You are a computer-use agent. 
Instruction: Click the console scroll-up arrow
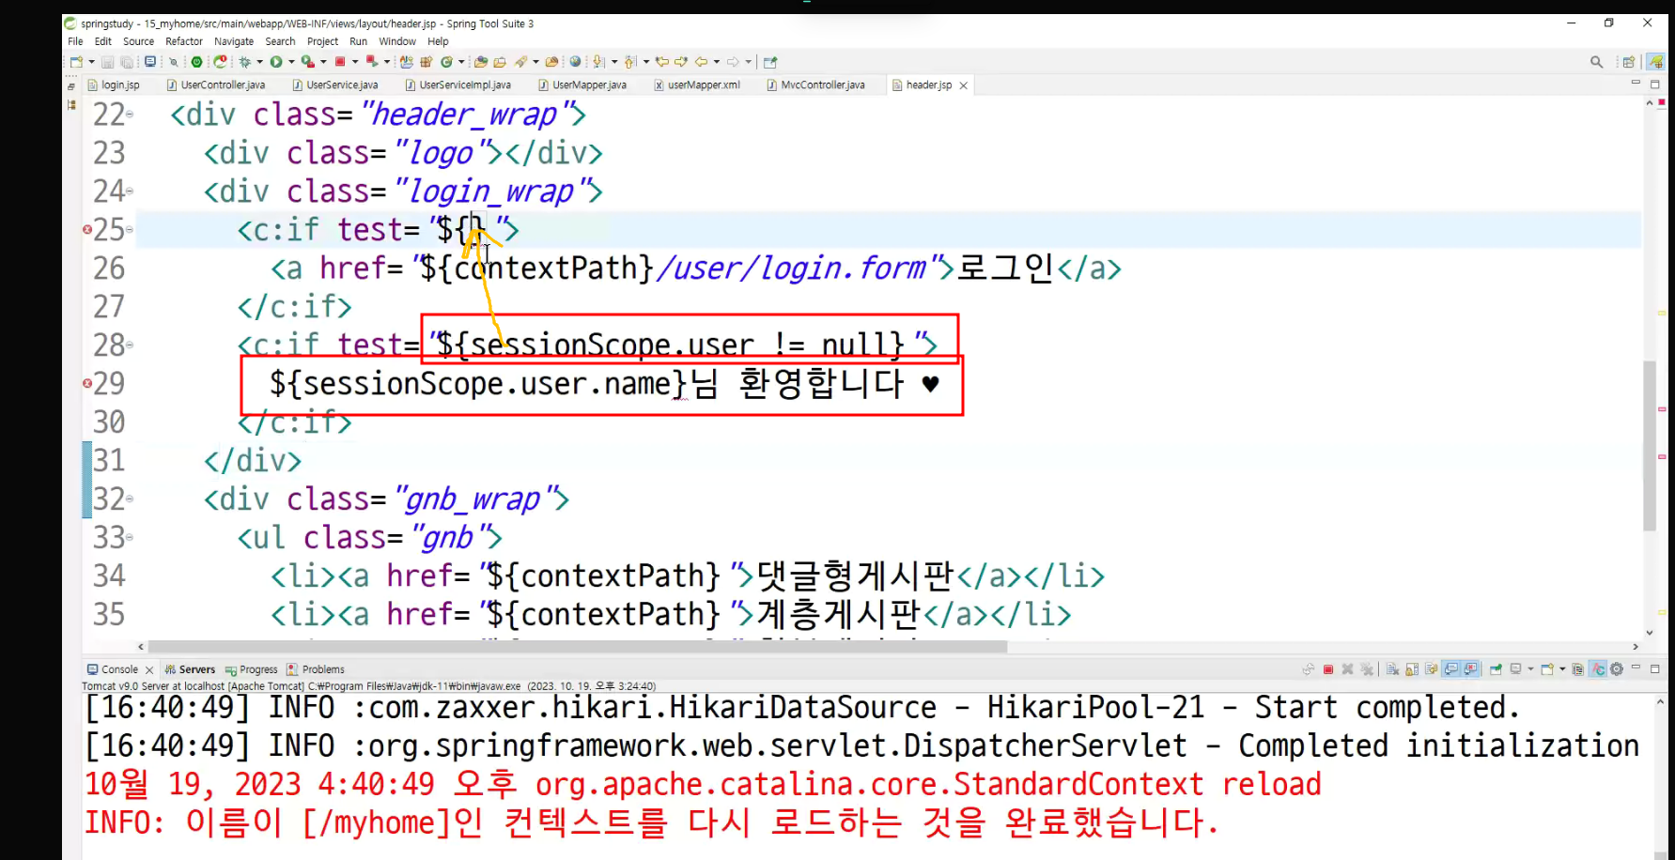tap(1659, 702)
